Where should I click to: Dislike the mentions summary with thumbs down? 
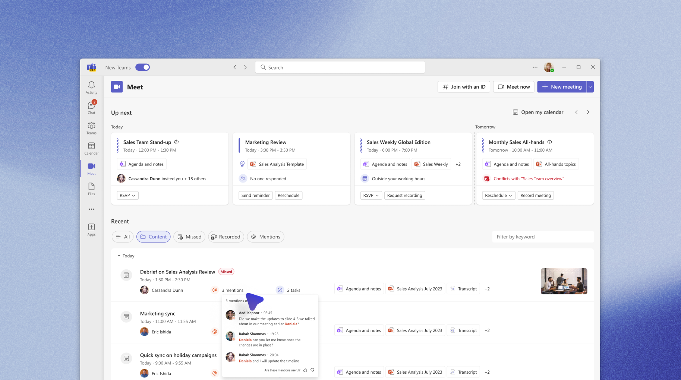[312, 370]
